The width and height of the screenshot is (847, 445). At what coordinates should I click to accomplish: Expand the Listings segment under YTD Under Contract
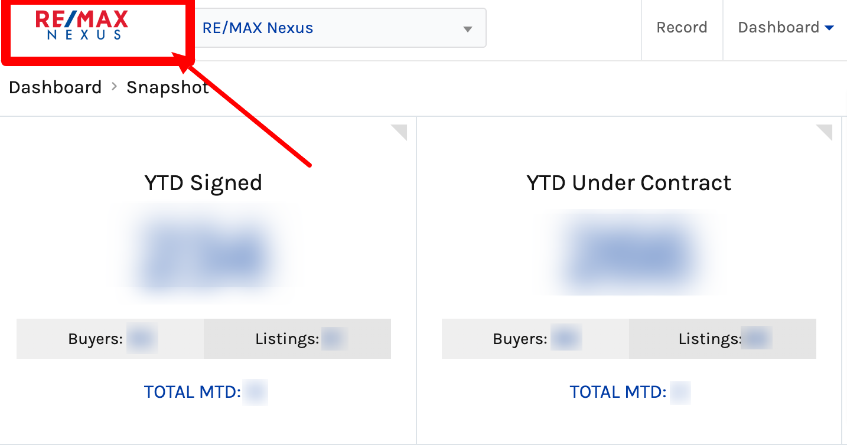(x=722, y=339)
